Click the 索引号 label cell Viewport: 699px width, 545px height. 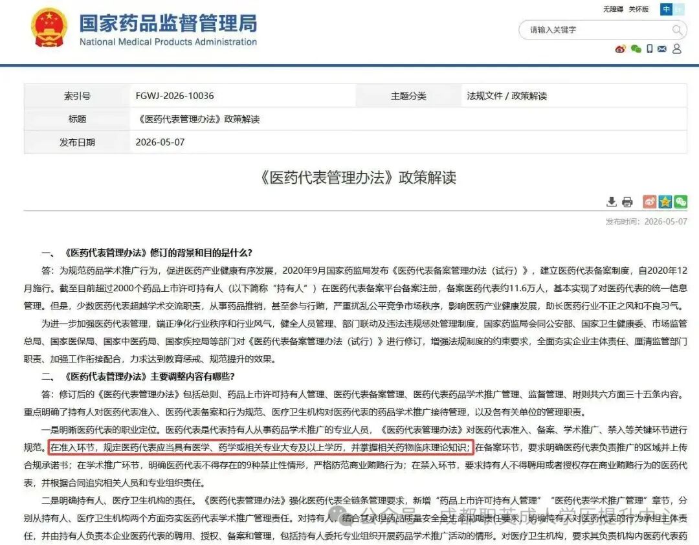coord(77,96)
